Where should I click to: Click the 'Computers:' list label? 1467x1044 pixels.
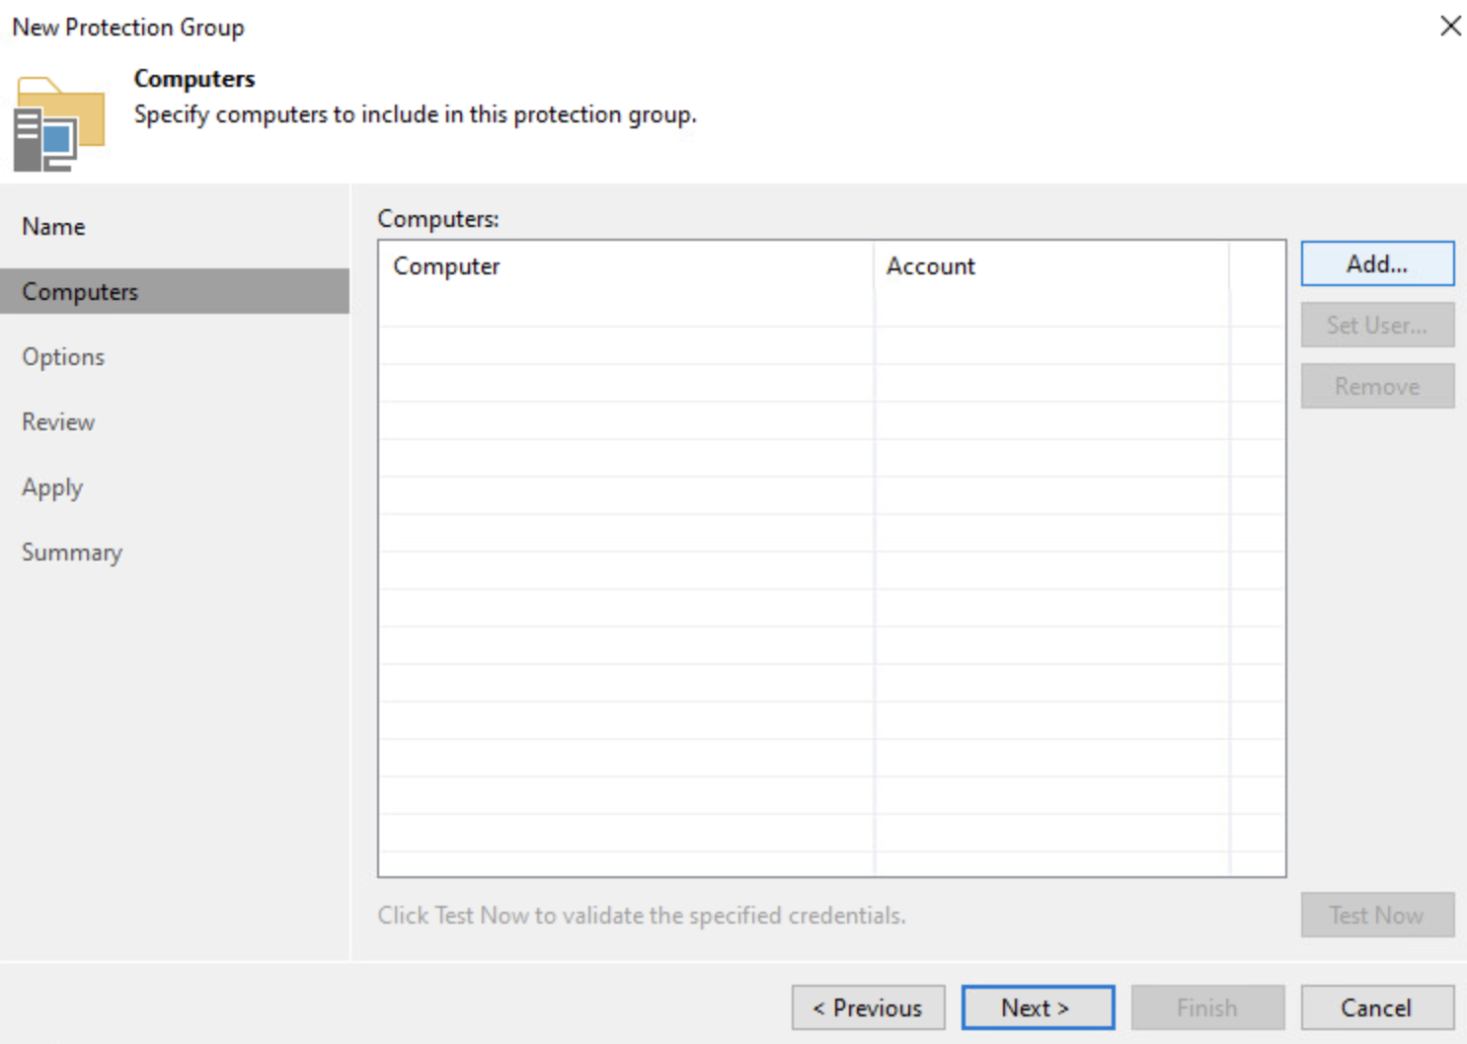(x=438, y=218)
